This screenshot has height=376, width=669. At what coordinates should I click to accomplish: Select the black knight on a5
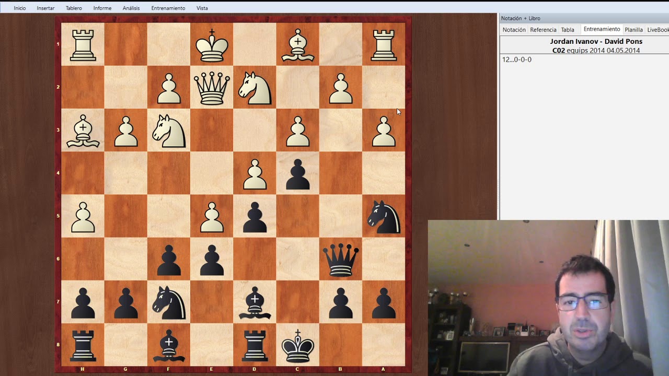[384, 217]
